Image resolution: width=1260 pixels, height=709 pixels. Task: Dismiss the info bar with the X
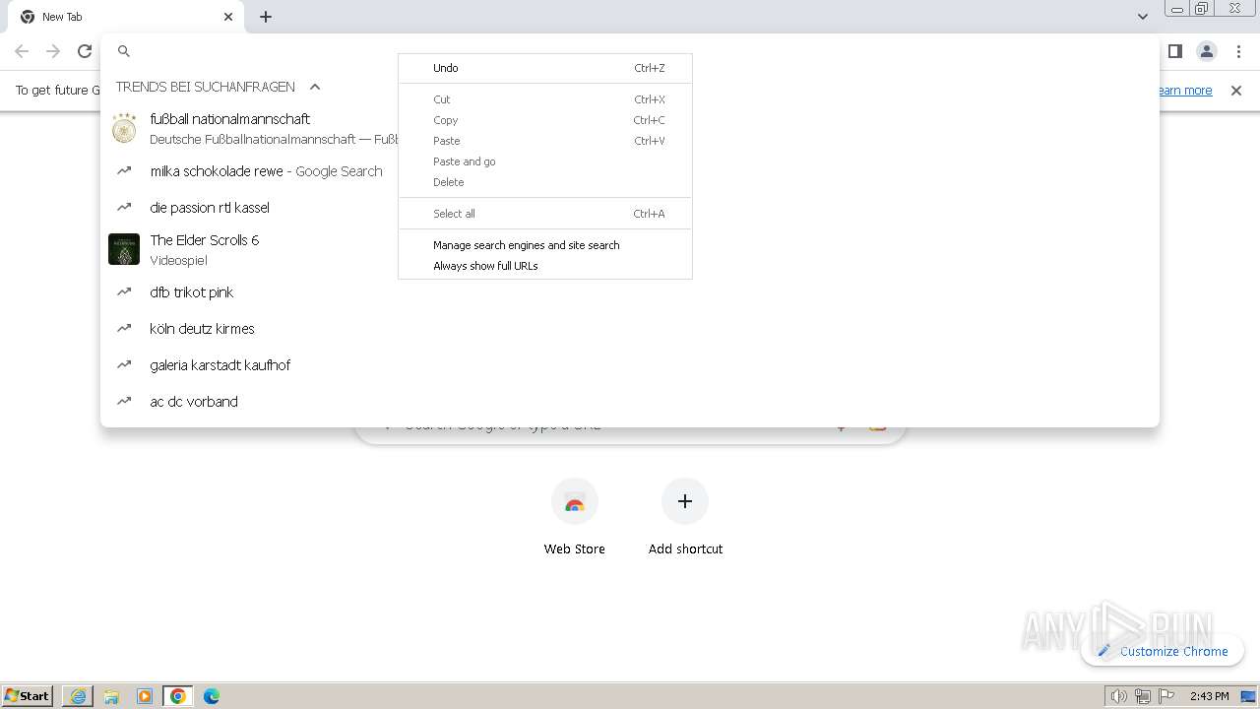(1236, 91)
